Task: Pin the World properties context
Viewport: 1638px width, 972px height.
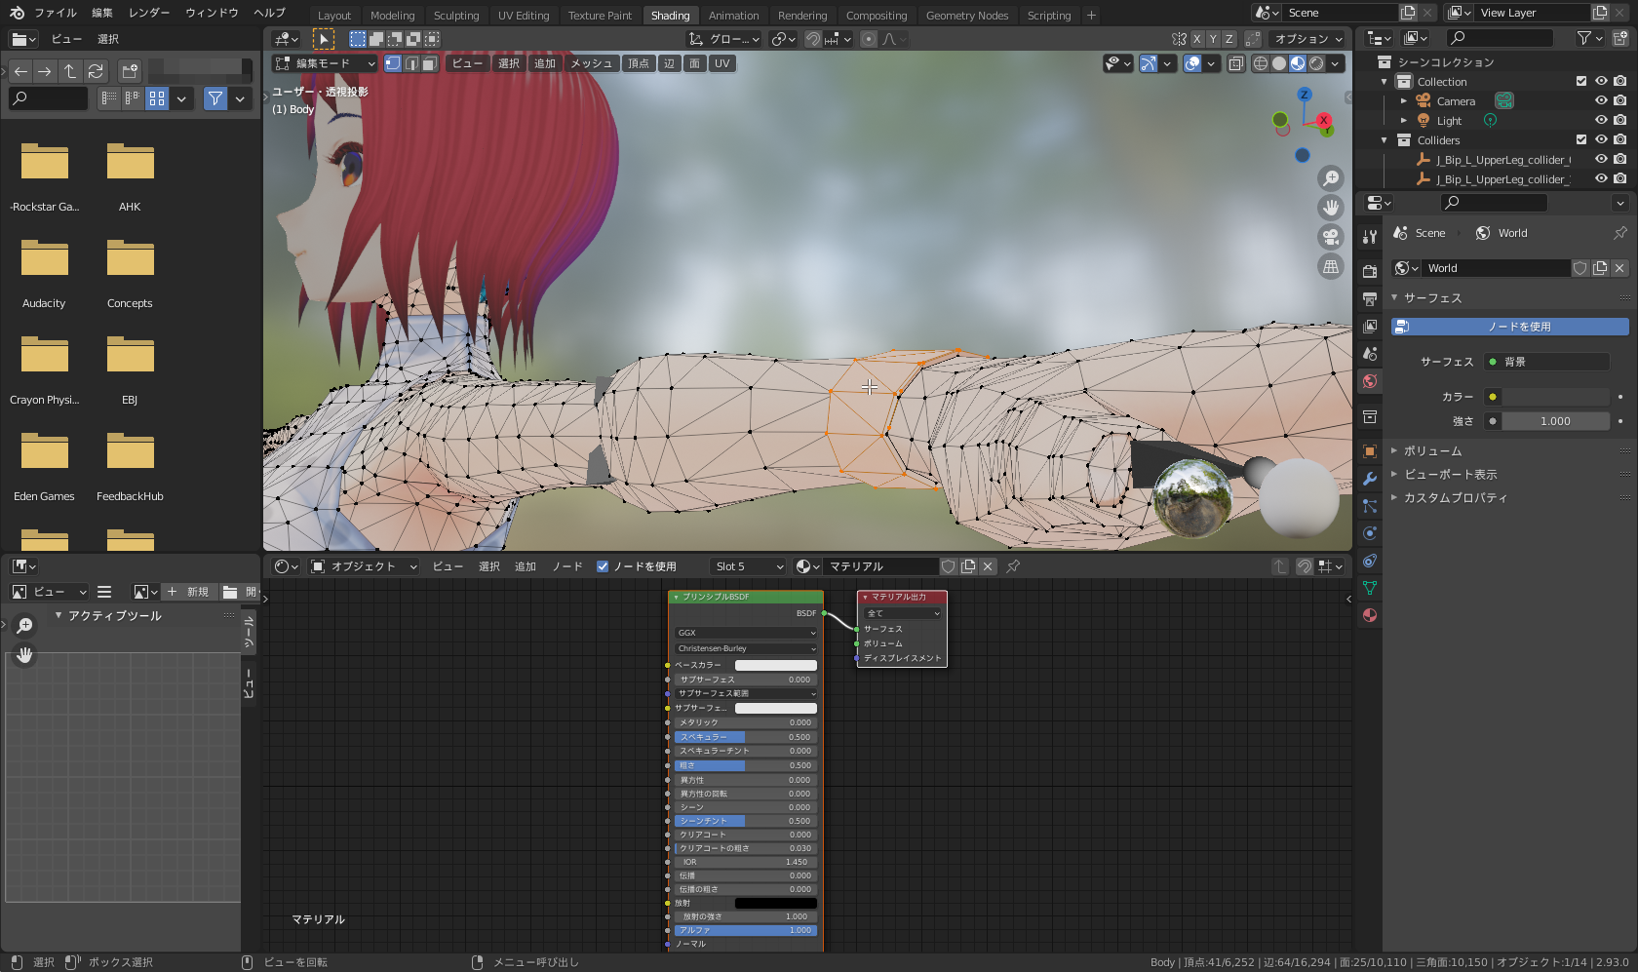Action: [1620, 233]
